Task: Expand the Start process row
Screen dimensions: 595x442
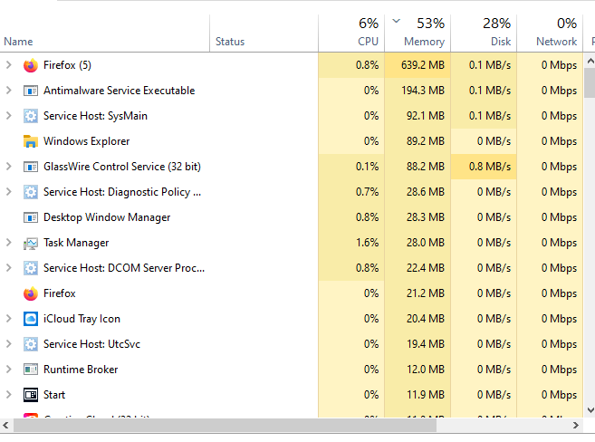Action: (8, 395)
